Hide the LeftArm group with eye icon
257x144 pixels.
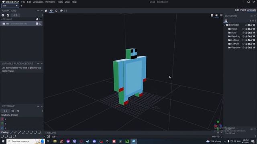[254, 44]
